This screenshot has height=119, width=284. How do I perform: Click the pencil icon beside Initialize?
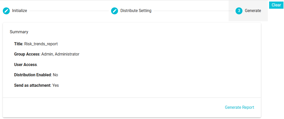(x=6, y=11)
